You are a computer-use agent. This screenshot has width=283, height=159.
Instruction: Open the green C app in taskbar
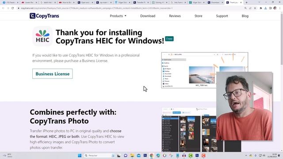coord(191,155)
